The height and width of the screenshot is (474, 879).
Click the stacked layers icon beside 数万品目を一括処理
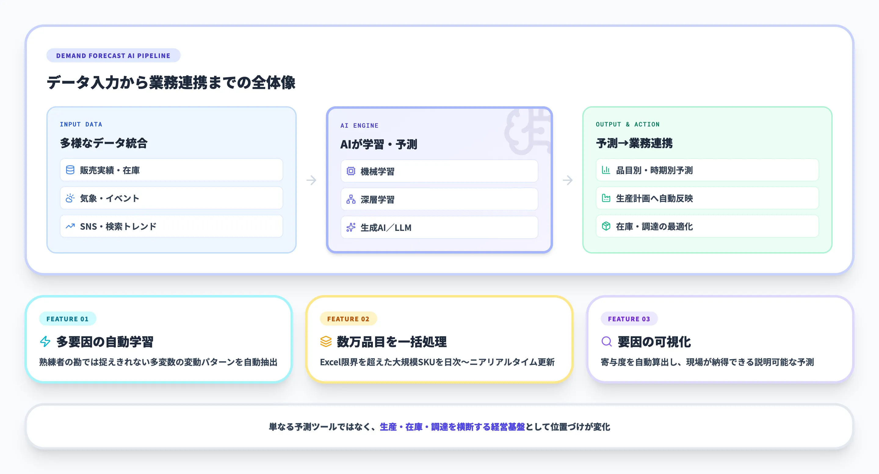pyautogui.click(x=326, y=341)
